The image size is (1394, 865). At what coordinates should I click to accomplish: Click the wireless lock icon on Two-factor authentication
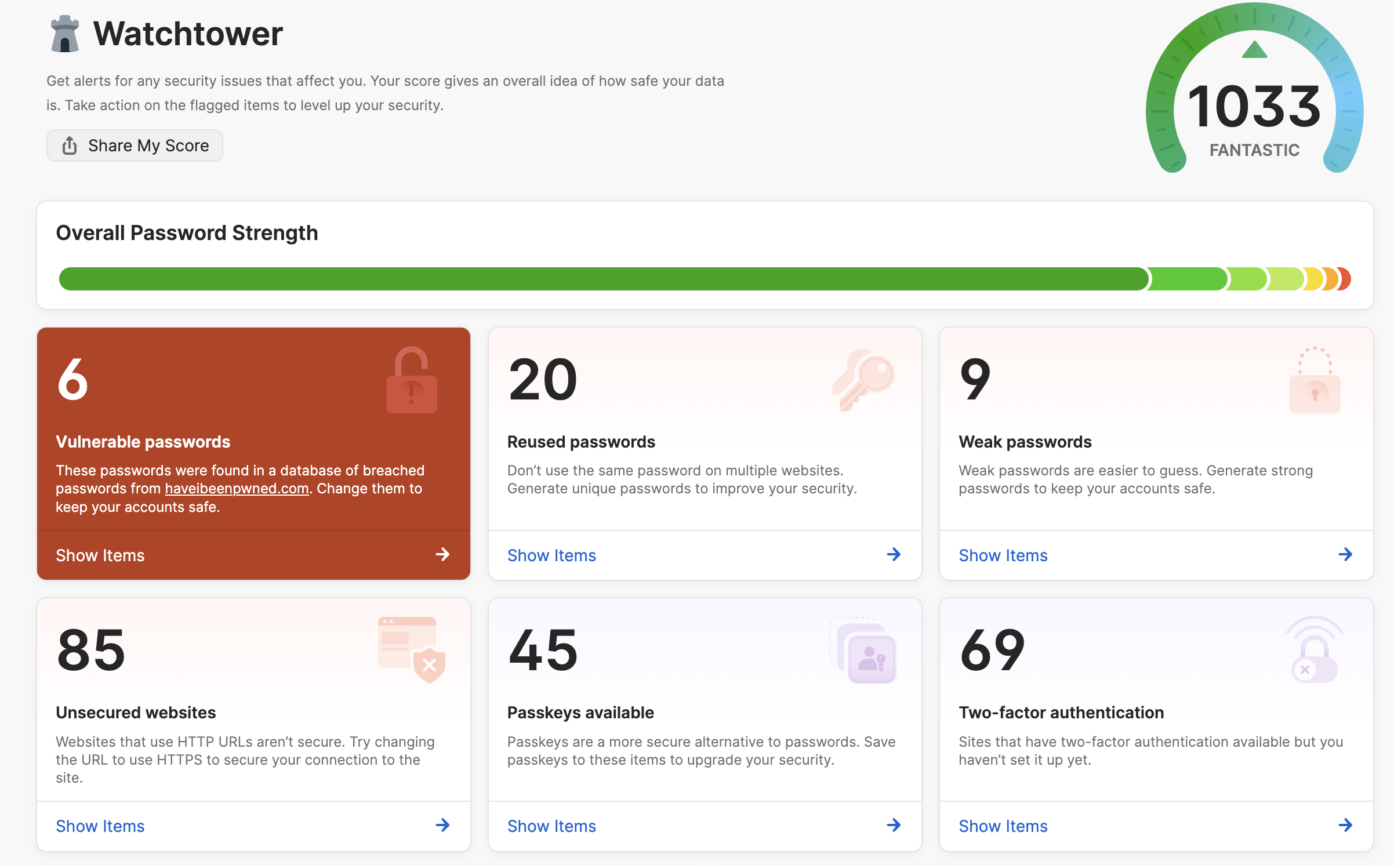point(1315,649)
